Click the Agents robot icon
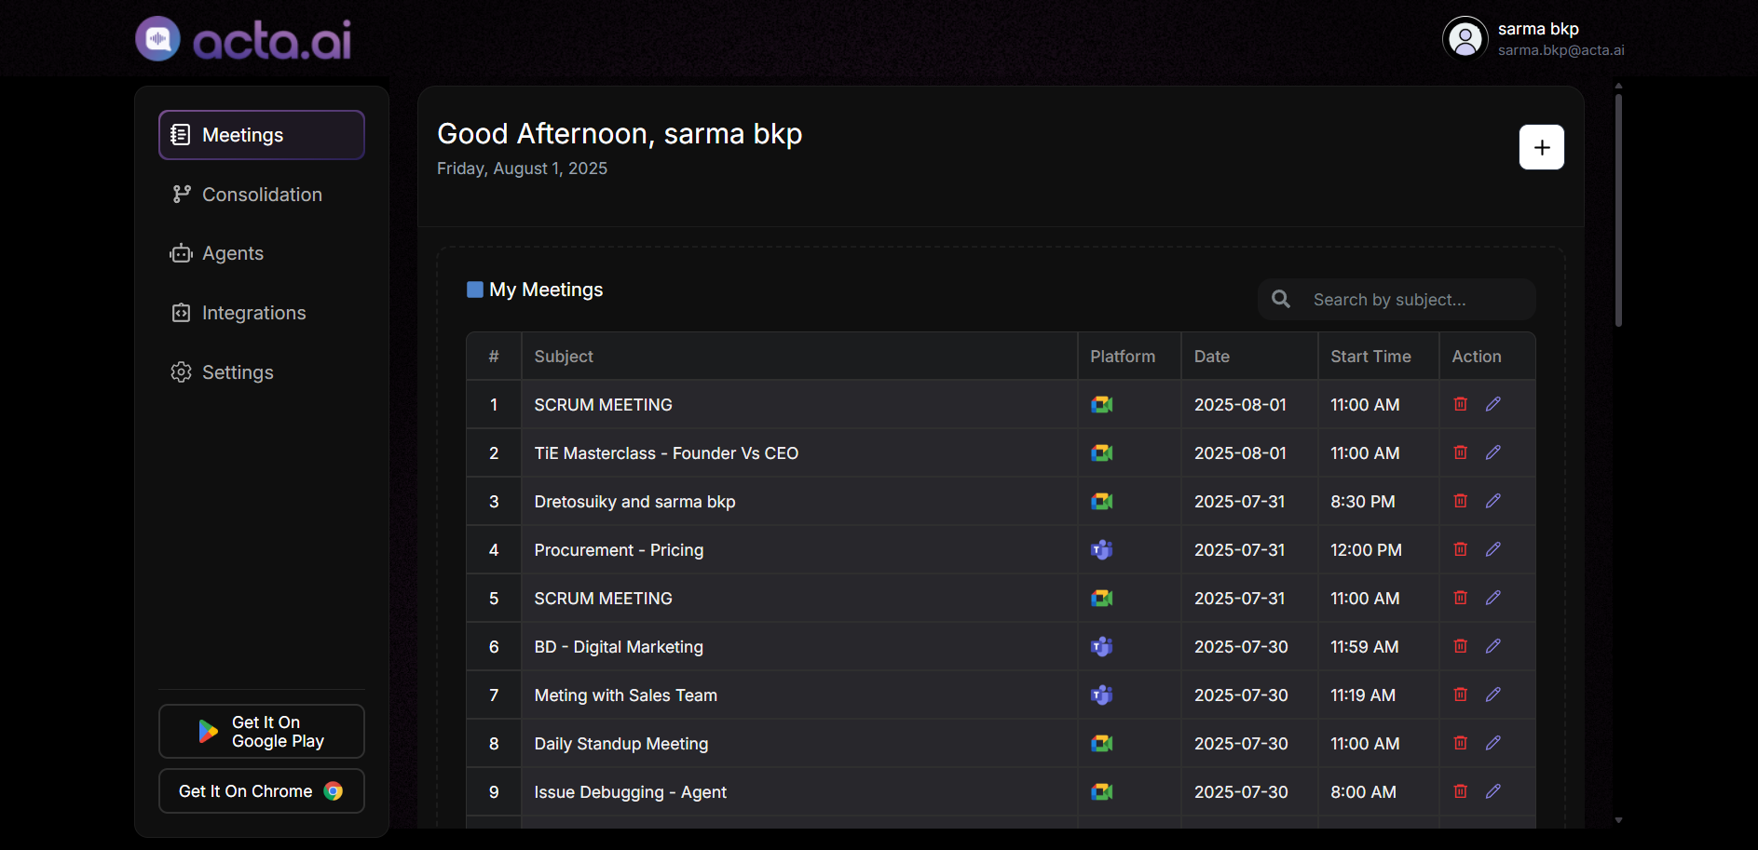This screenshot has width=1758, height=850. click(x=181, y=252)
